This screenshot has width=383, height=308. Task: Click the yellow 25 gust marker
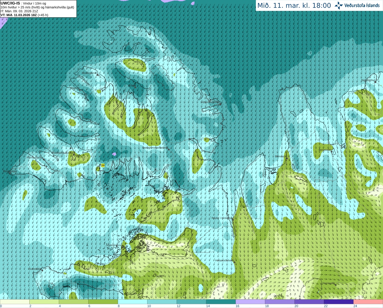coord(103,165)
